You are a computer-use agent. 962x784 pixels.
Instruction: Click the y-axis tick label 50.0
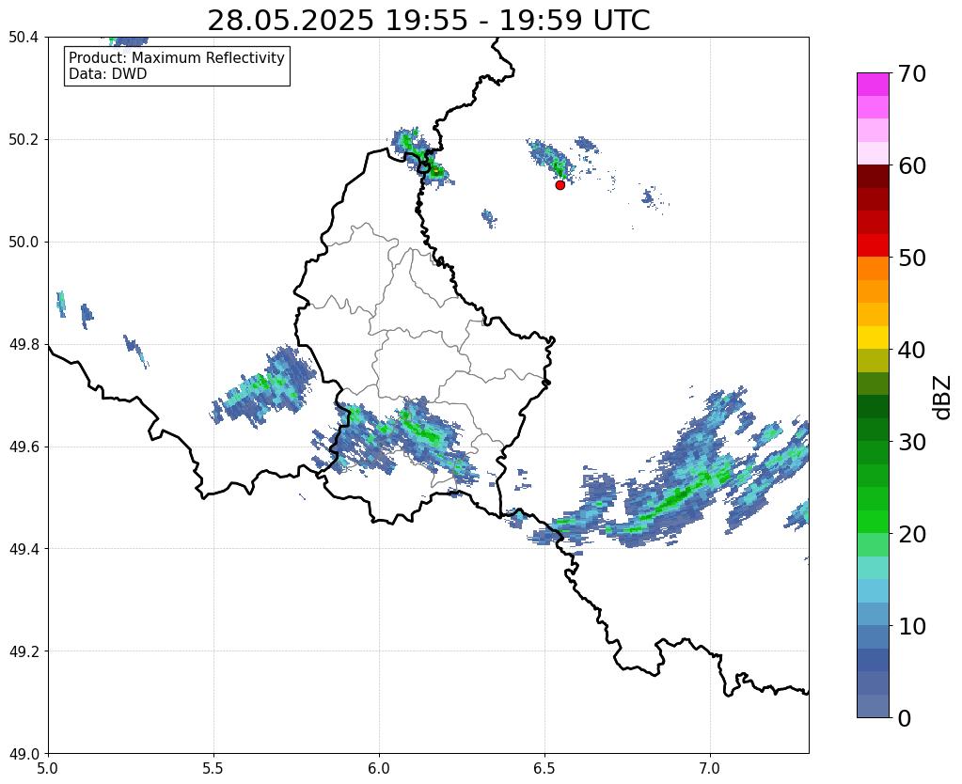pos(24,242)
